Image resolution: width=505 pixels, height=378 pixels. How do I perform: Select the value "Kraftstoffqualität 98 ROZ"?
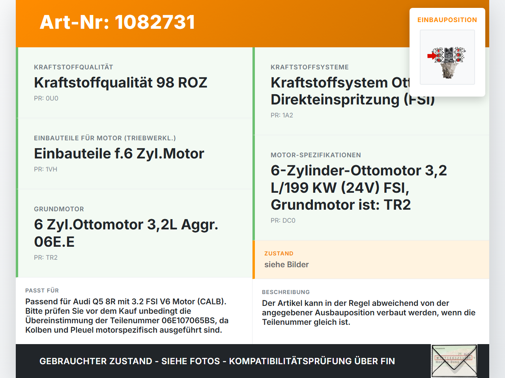121,82
